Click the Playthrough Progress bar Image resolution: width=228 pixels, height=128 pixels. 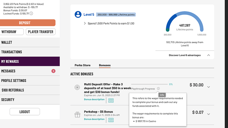coord(149,84)
